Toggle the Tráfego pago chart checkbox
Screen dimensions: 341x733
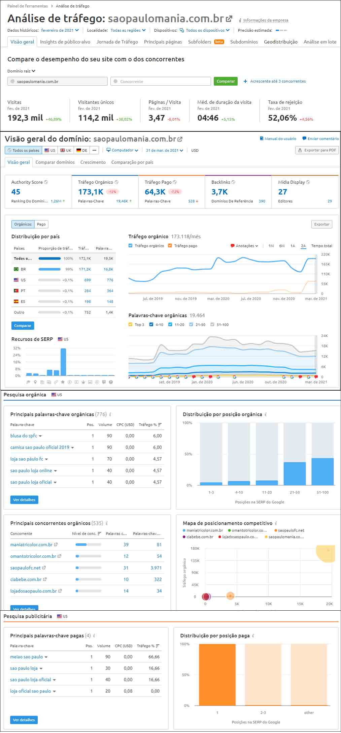coord(170,246)
